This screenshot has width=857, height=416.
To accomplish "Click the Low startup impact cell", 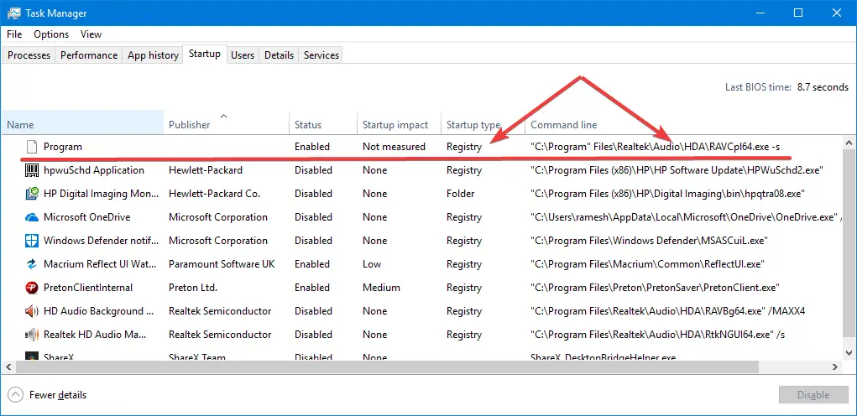I will pos(372,263).
